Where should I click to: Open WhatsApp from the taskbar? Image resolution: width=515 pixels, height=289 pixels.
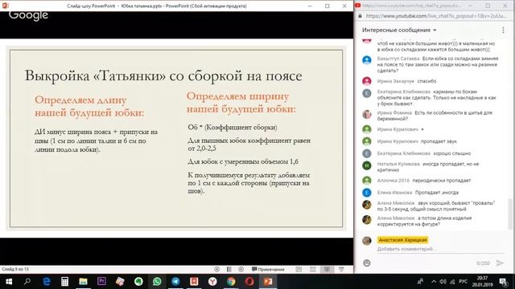[157, 282]
